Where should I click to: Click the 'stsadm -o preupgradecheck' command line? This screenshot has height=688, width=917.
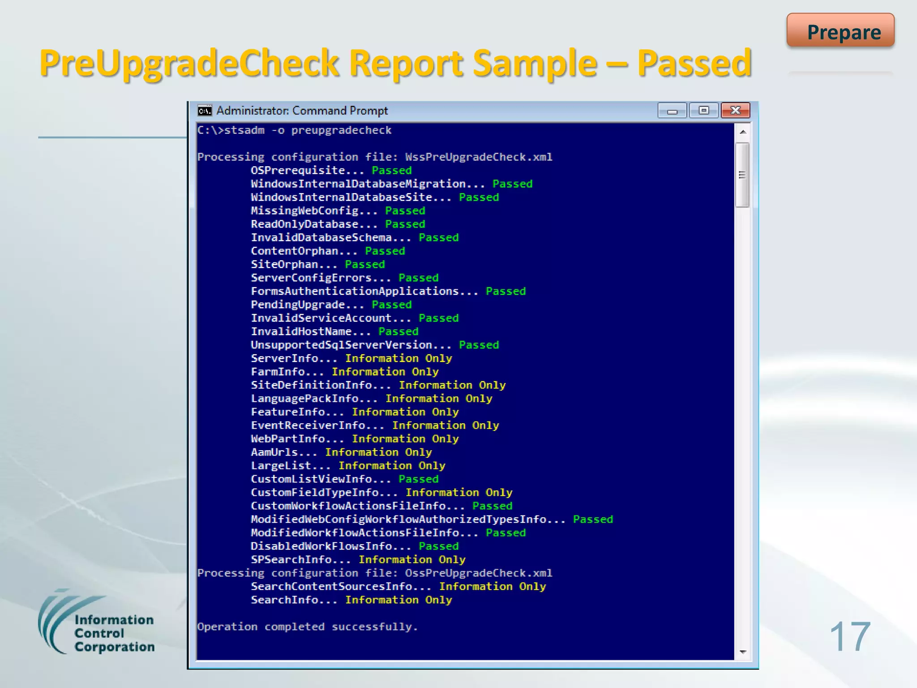[x=295, y=130]
